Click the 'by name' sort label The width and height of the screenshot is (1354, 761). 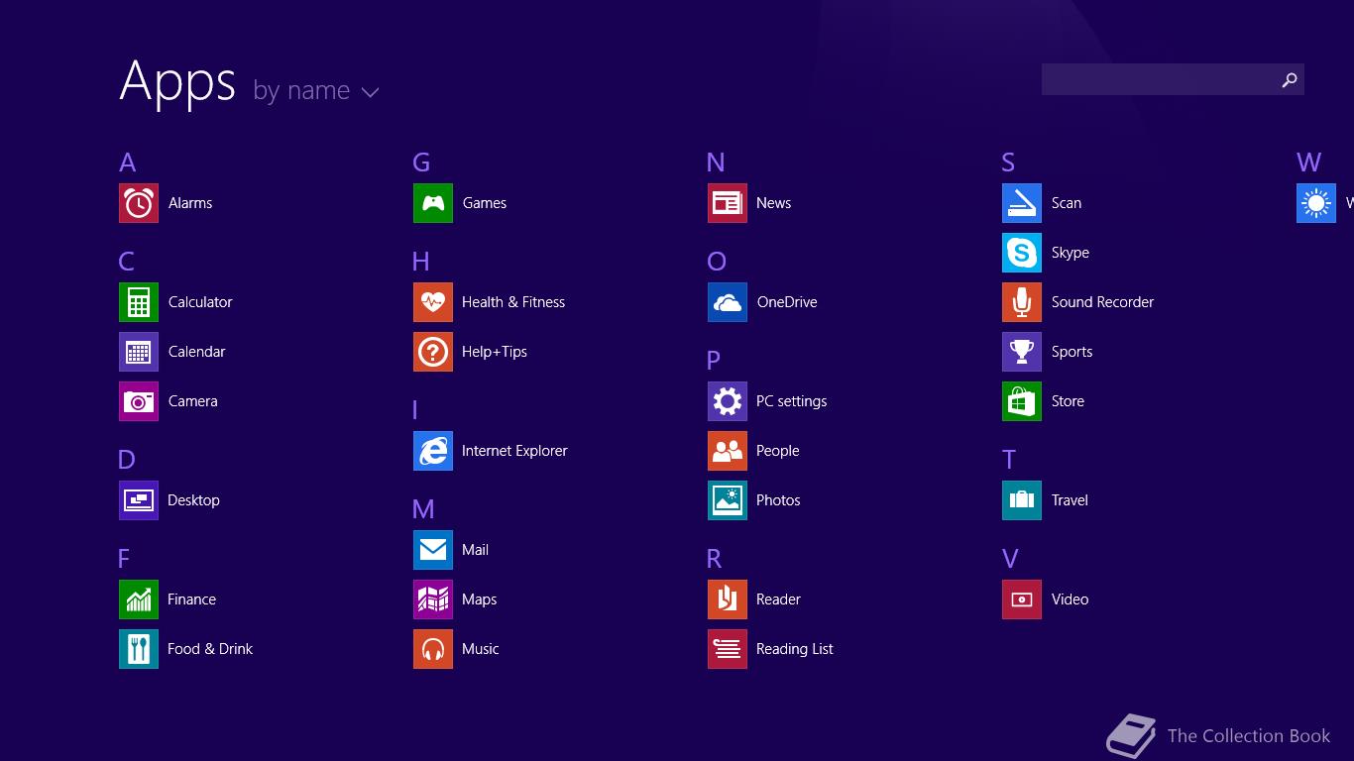point(301,90)
